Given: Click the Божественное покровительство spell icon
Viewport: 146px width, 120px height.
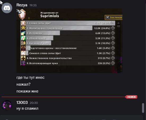Looking at the screenshot, I should point(23,58).
